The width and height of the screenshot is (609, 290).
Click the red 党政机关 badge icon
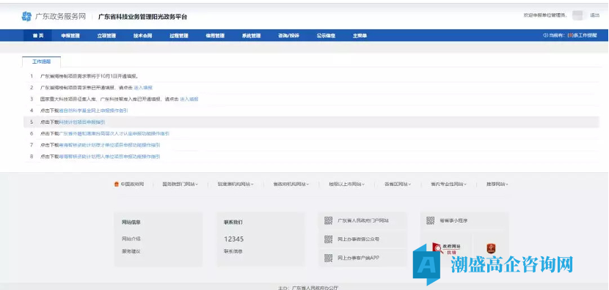(492, 248)
